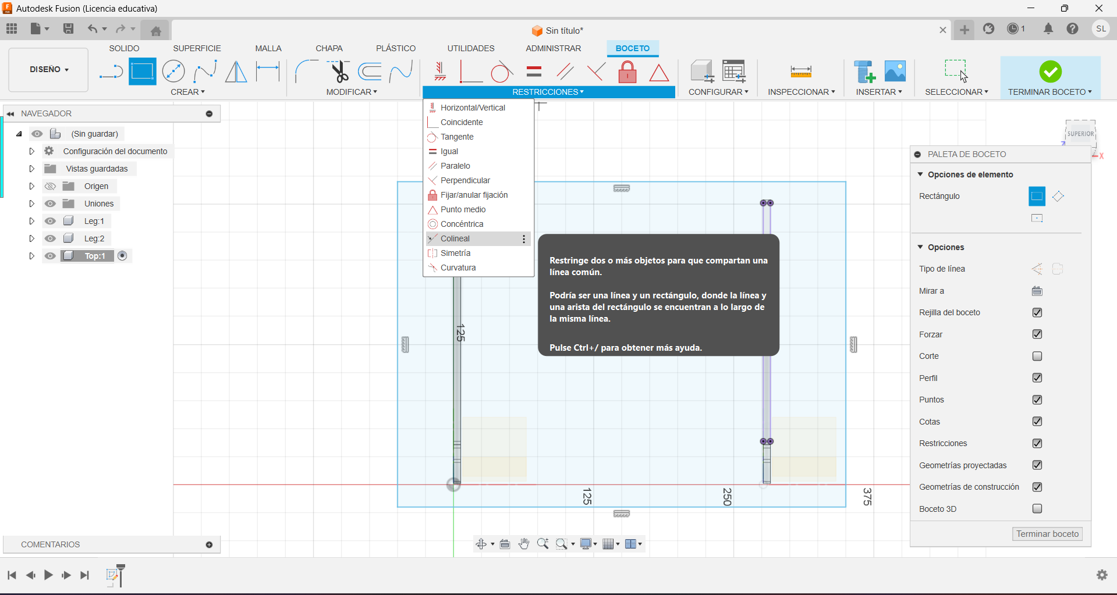The image size is (1117, 595).
Task: Choose Concéntrica from Restricciones menu
Action: click(478, 224)
